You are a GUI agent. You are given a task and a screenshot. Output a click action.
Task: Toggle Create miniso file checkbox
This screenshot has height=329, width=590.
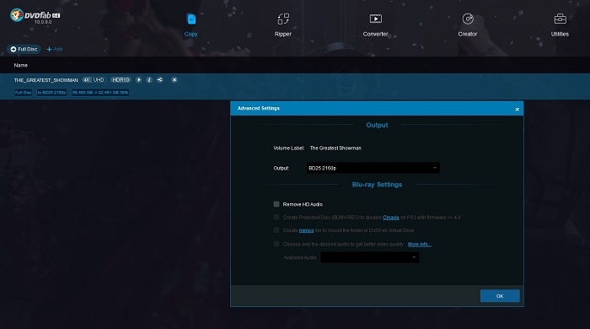click(x=276, y=230)
